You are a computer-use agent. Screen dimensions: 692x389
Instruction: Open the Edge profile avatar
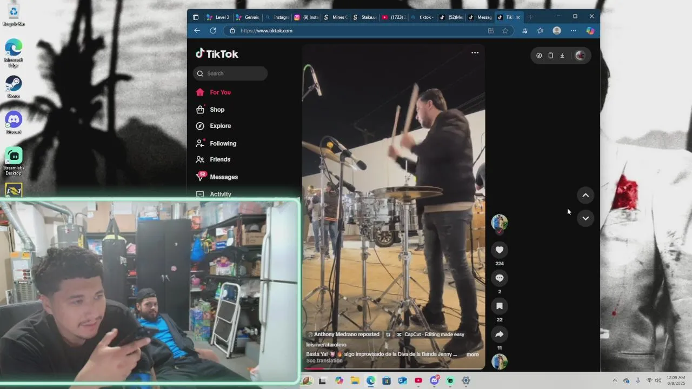click(x=557, y=31)
